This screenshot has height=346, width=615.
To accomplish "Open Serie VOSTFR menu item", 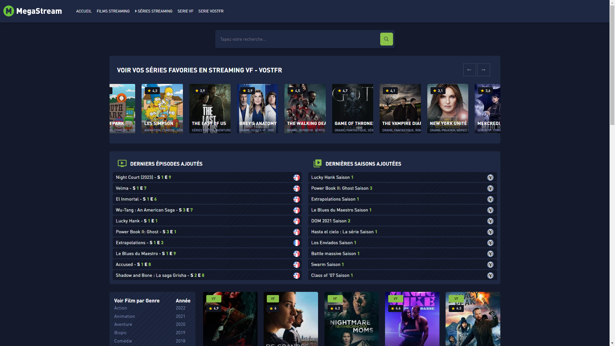I will coord(211,11).
